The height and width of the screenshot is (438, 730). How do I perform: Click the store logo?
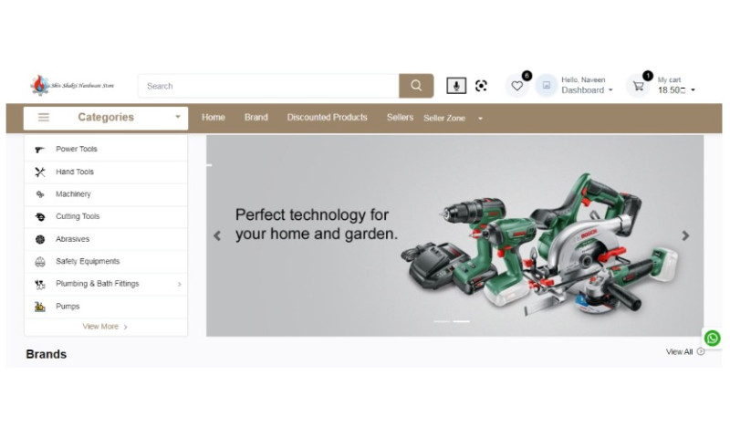72,86
